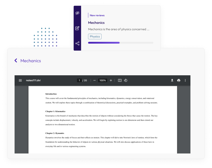Click the Mechanics page heading

click(31, 61)
